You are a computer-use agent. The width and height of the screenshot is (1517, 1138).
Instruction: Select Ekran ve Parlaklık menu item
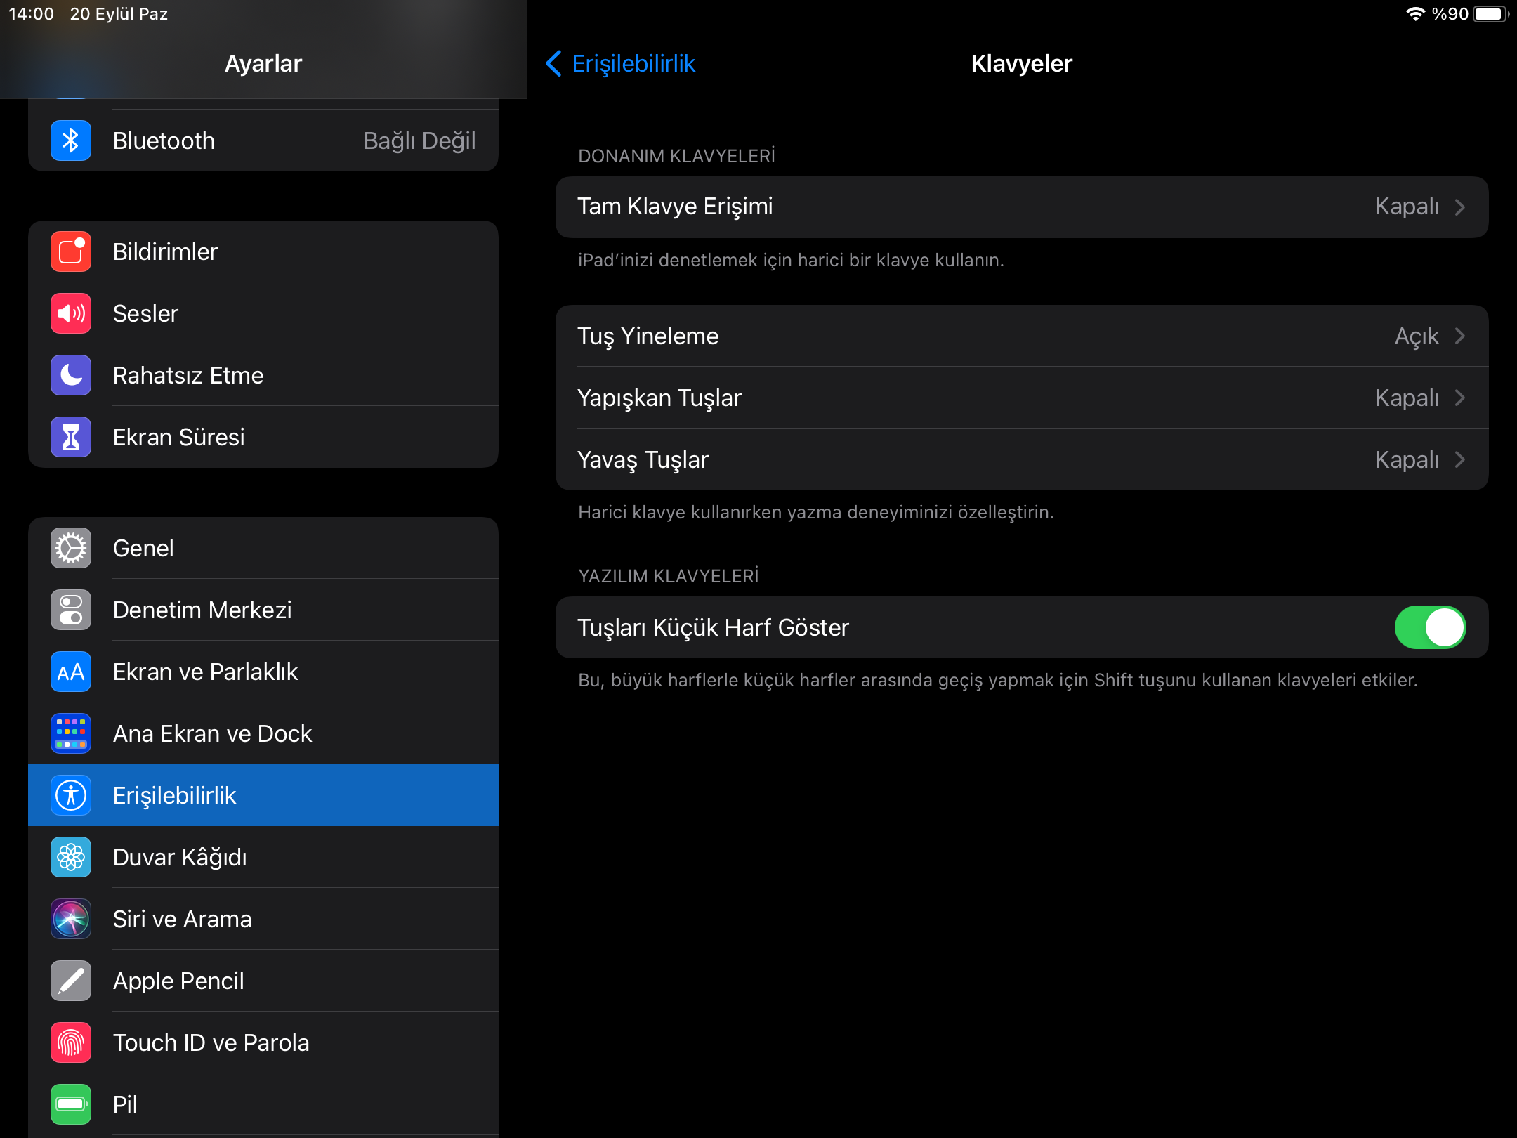tap(205, 672)
